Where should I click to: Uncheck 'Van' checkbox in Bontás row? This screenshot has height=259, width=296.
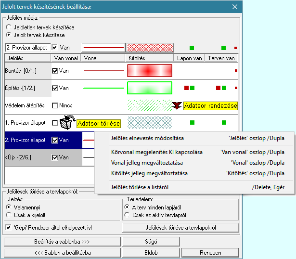point(55,71)
